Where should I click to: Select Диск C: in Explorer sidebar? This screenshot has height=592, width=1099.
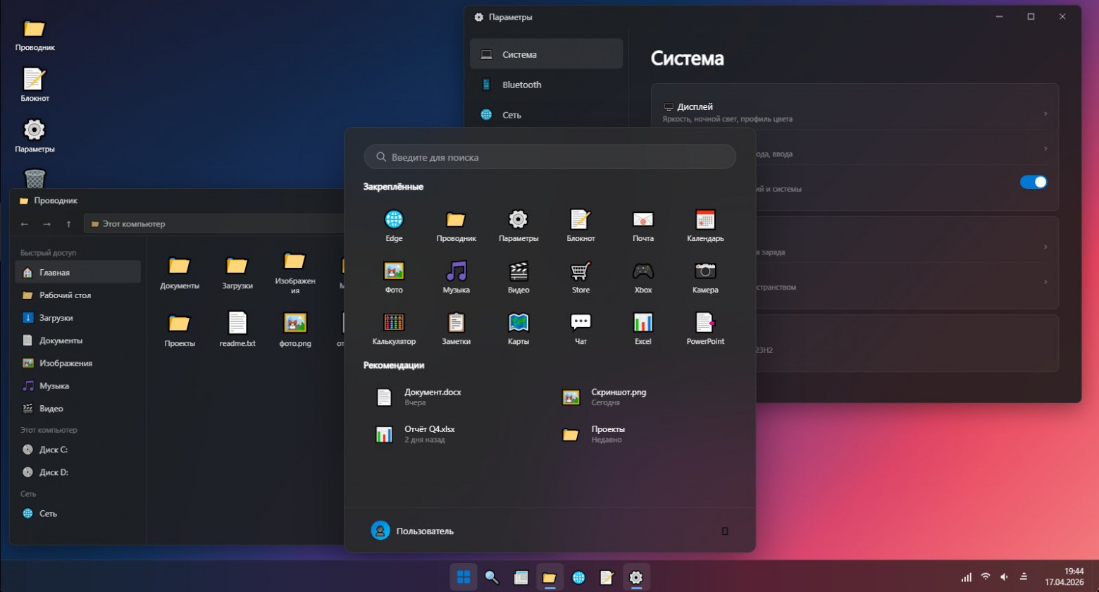pyautogui.click(x=54, y=450)
